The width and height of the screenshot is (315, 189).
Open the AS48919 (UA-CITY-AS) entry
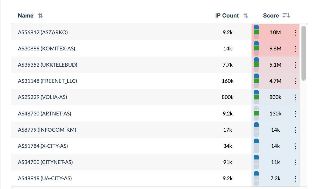(45, 178)
